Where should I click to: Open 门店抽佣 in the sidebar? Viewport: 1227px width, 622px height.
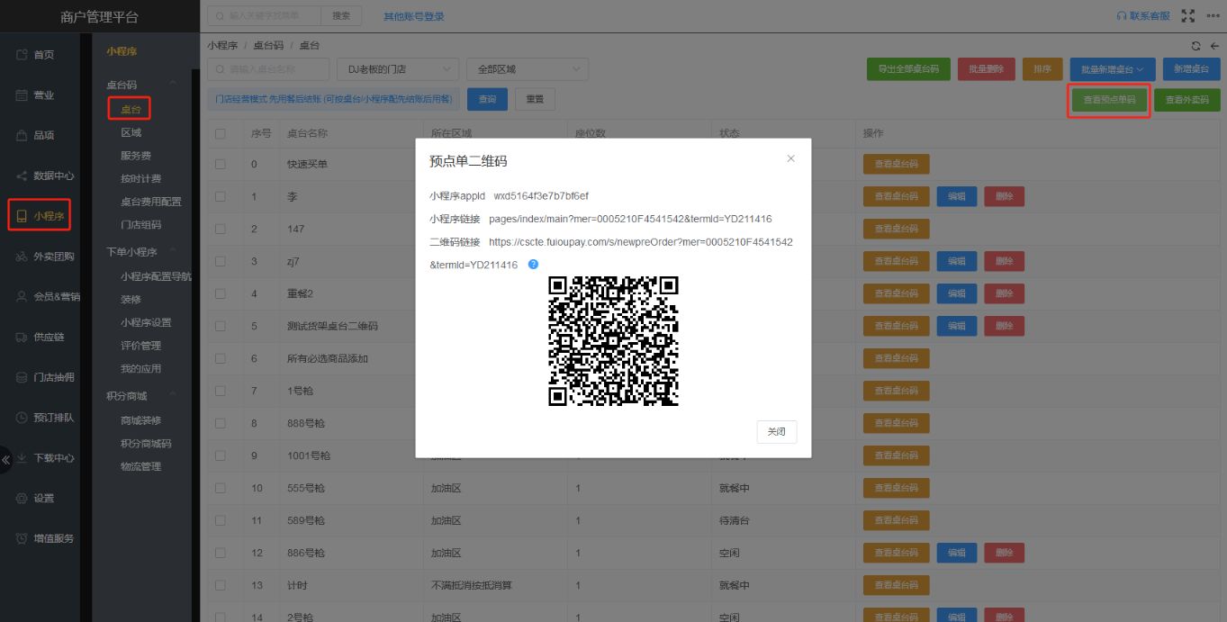coord(45,377)
